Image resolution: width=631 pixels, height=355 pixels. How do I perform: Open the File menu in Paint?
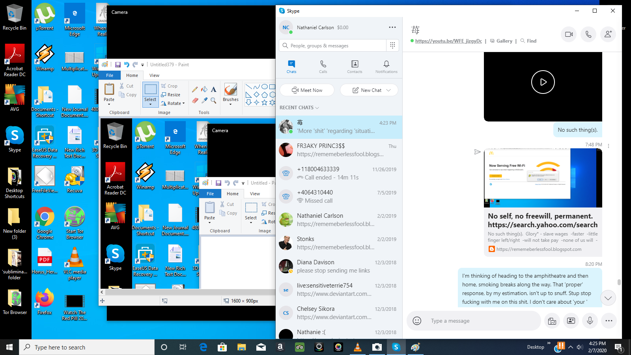click(110, 75)
